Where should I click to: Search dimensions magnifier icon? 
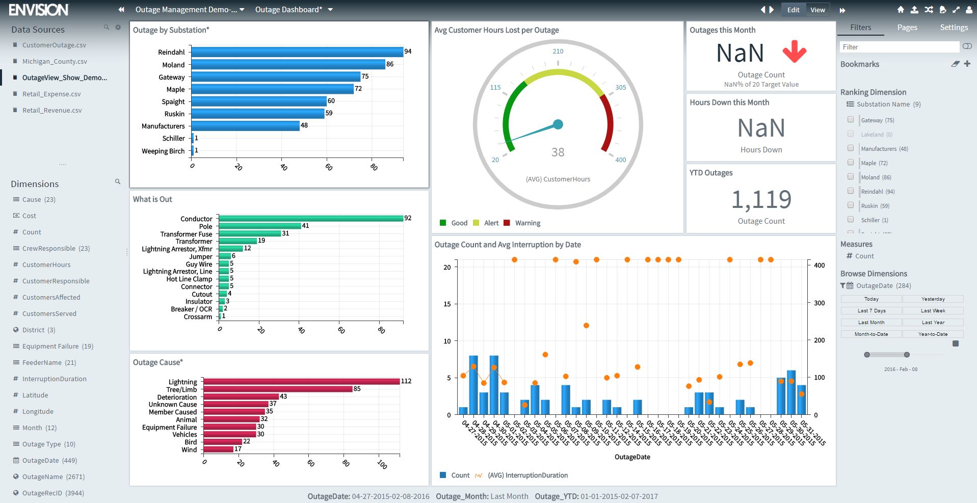coord(118,181)
